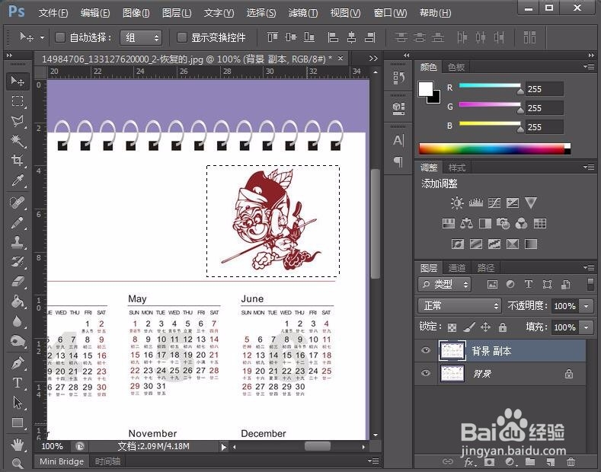This screenshot has height=472, width=601.
Task: Select the Blur tool
Action: (18, 321)
